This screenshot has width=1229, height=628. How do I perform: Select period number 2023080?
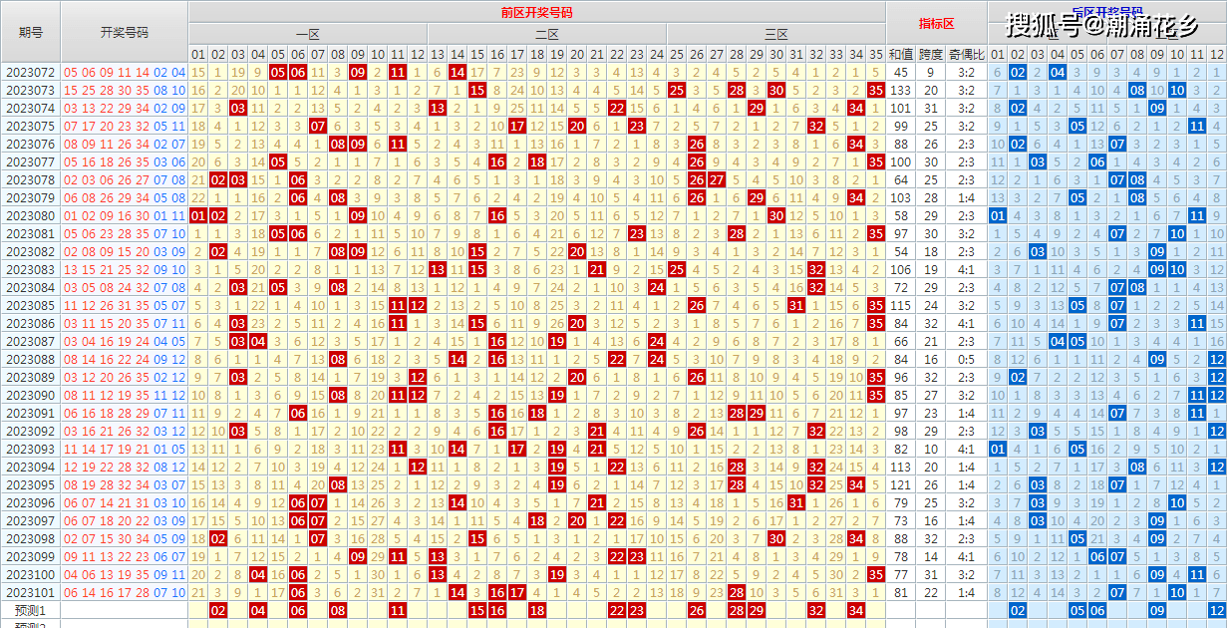pos(31,215)
